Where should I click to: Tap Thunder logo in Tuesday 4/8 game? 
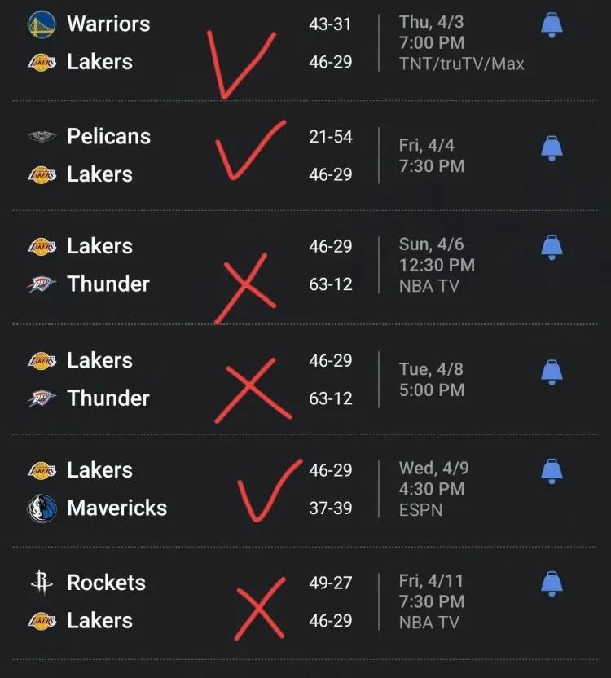coord(42,398)
